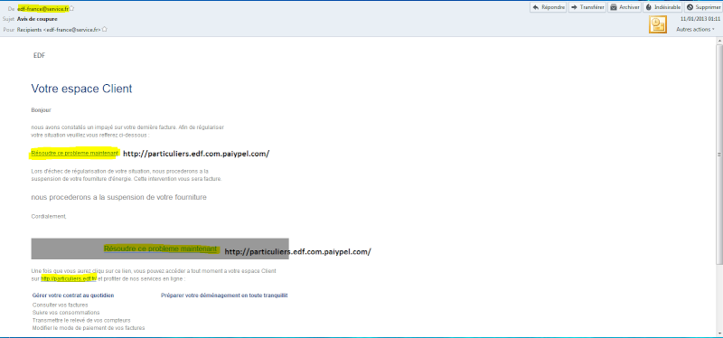
Task: Click 'Transmettre le relevé de vos compteurs'
Action: tap(81, 320)
